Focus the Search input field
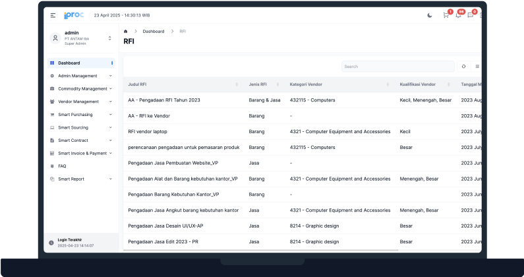The width and height of the screenshot is (524, 277). [x=397, y=67]
